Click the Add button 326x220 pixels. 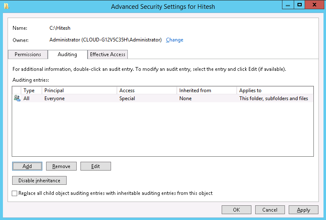[x=27, y=166]
